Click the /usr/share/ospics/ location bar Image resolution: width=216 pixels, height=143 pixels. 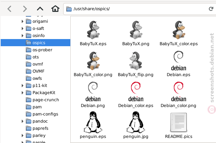coord(140,9)
